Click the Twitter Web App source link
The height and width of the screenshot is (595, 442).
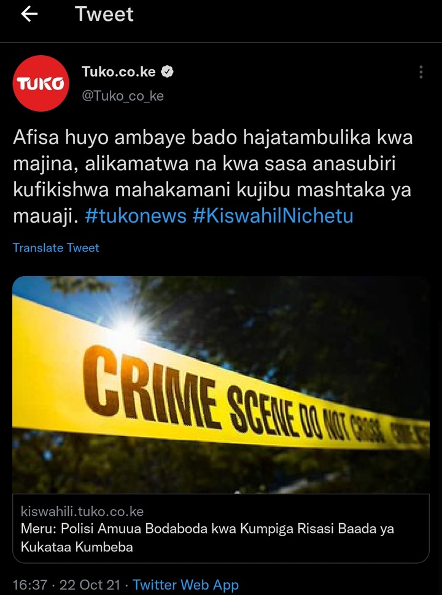click(x=185, y=585)
